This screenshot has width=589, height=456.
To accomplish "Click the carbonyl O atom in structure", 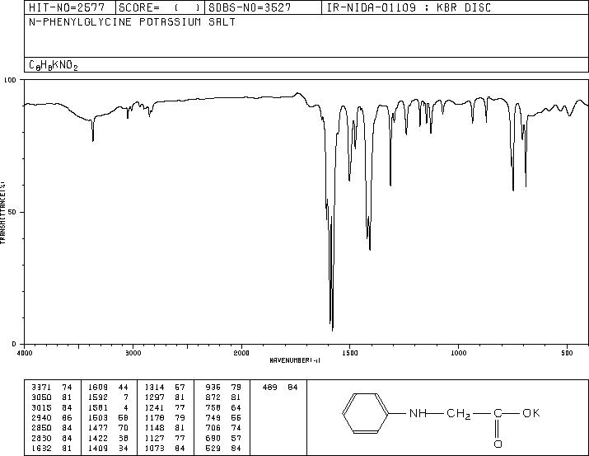I will [498, 444].
